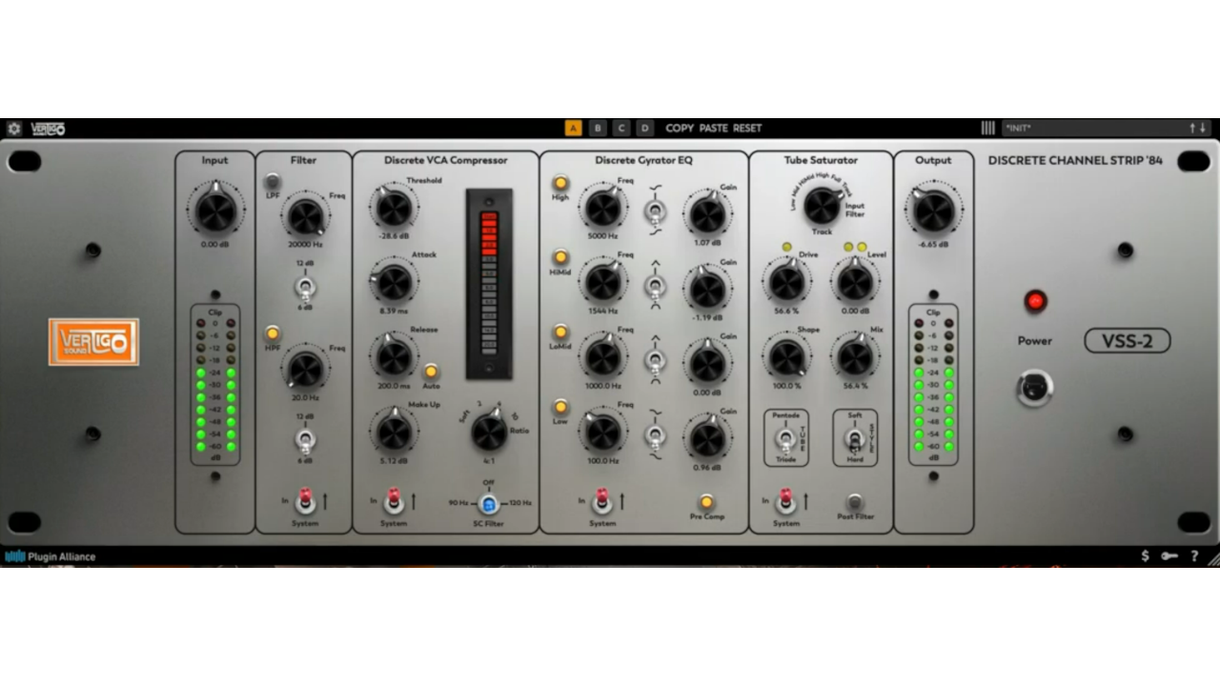The width and height of the screenshot is (1220, 686).
Task: Select preset slot C
Action: (621, 128)
